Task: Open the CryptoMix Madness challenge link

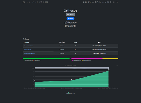Action: (29, 53)
